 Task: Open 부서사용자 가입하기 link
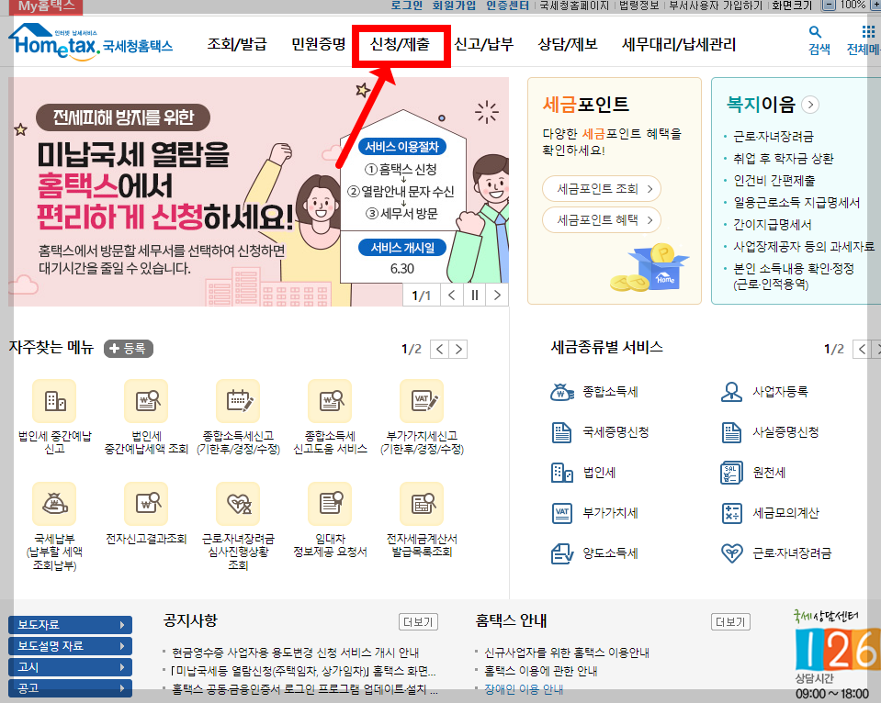pos(716,6)
